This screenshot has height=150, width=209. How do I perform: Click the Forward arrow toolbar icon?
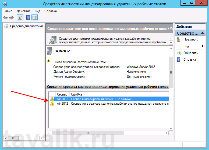coord(11,18)
